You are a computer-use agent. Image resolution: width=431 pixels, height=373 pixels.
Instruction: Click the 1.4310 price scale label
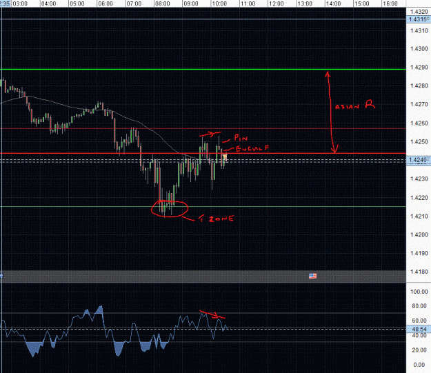point(419,30)
